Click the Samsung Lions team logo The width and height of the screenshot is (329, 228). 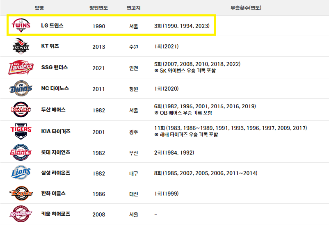(x=21, y=173)
